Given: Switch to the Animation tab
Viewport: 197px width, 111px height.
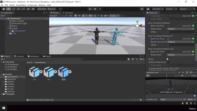Looking at the screenshot, I should tap(34, 56).
